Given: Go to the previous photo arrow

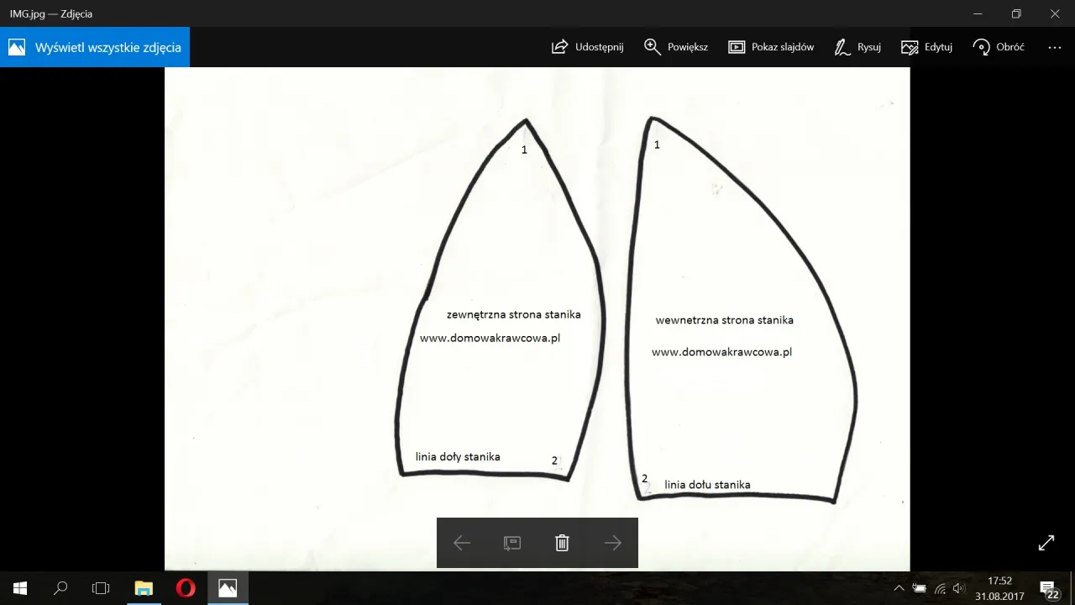Looking at the screenshot, I should pyautogui.click(x=462, y=543).
